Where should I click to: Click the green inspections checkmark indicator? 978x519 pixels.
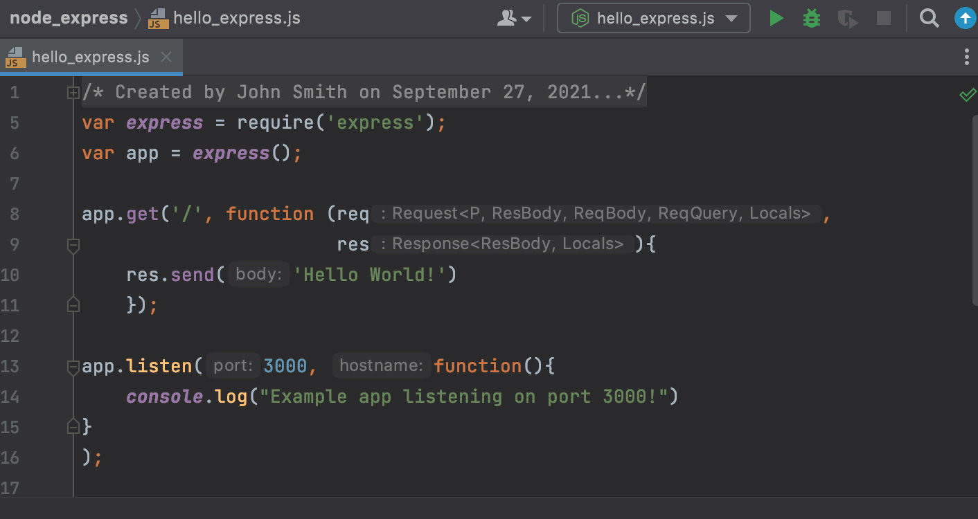point(968,95)
